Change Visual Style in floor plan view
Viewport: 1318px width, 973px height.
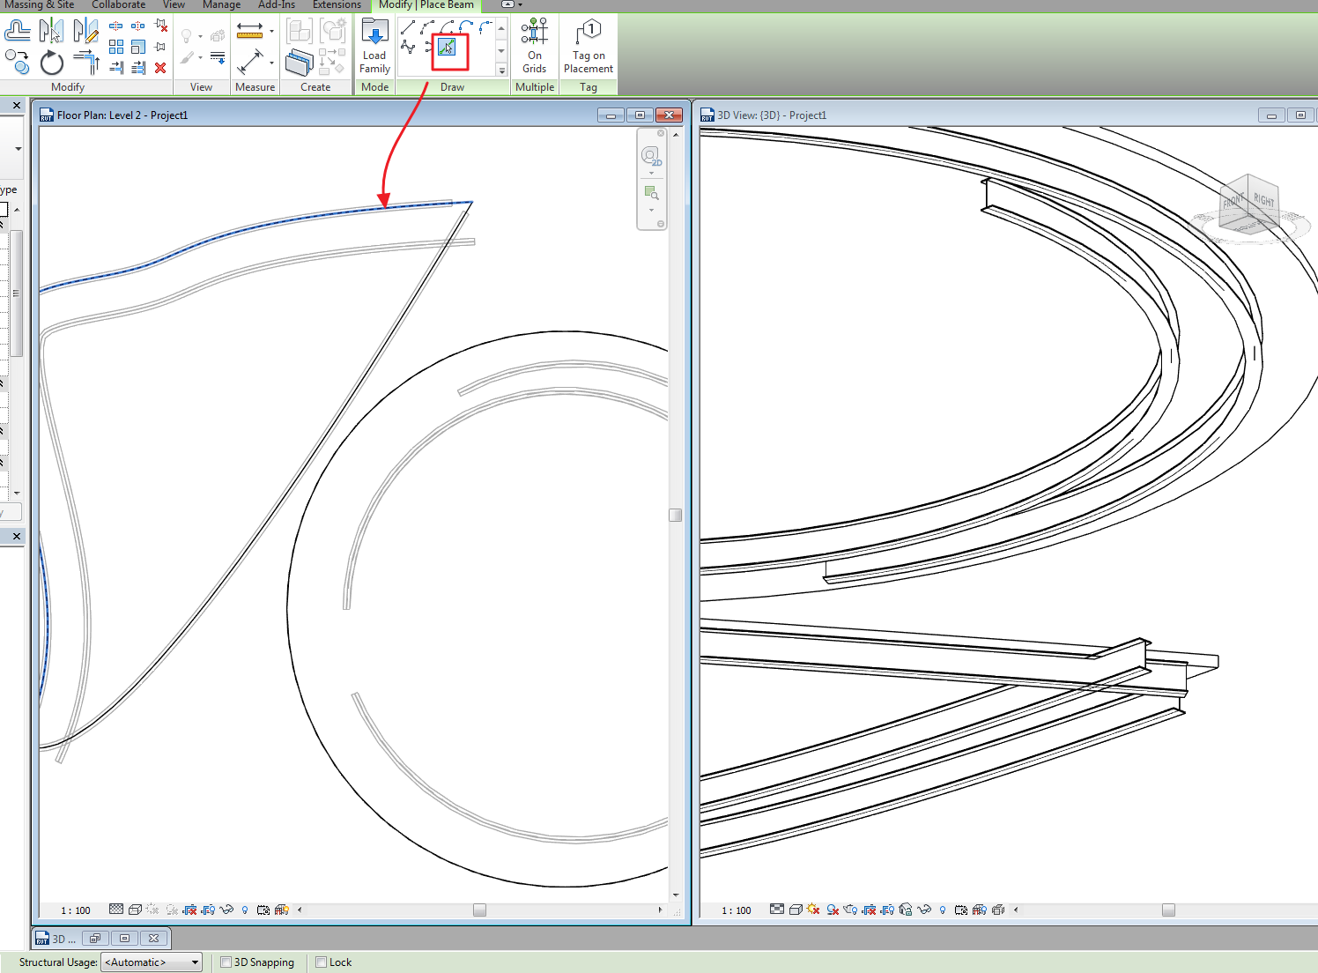[135, 910]
